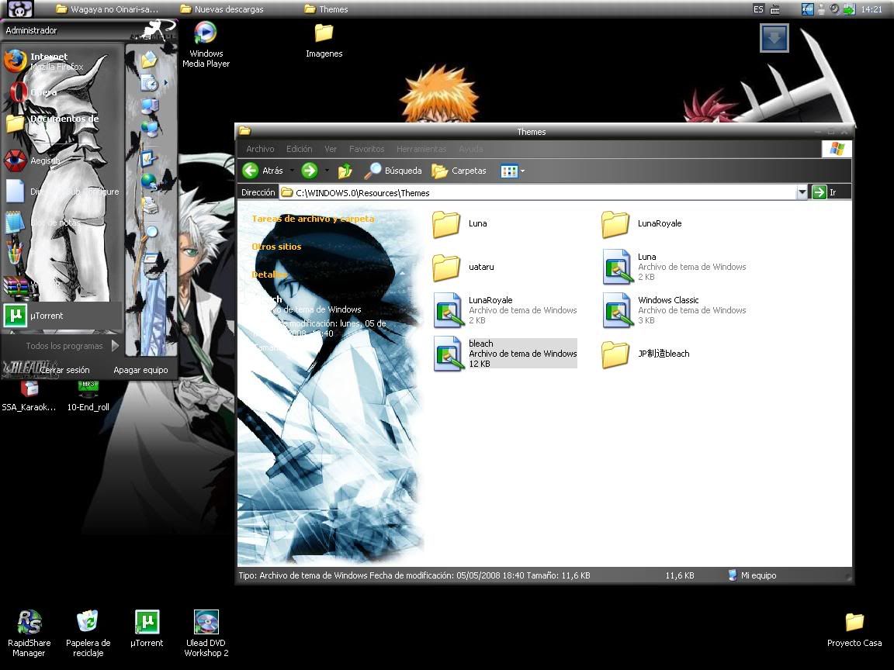Viewport: 894px width, 670px height.
Task: Open the Favoritos menu
Action: (366, 149)
